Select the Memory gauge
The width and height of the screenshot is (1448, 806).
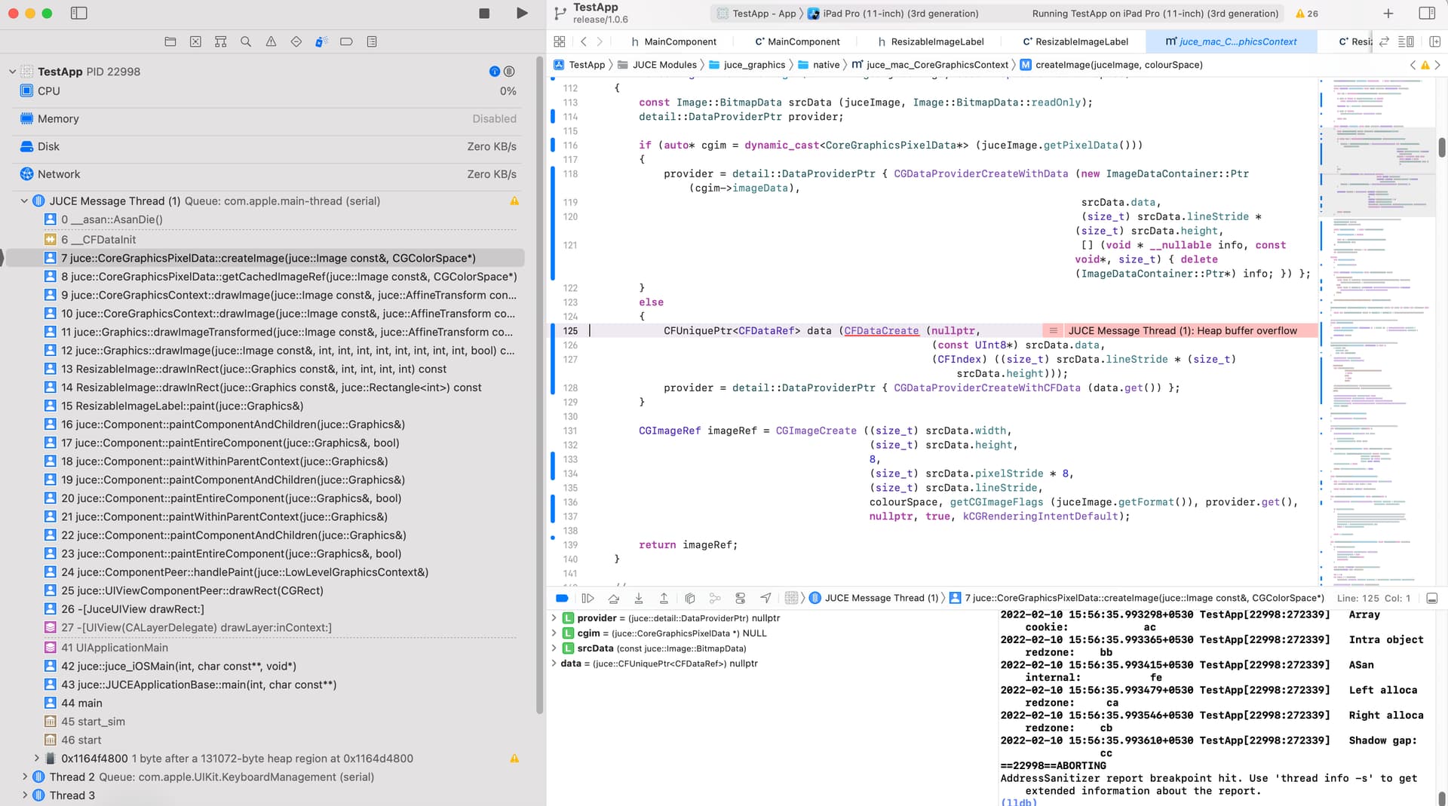268,119
